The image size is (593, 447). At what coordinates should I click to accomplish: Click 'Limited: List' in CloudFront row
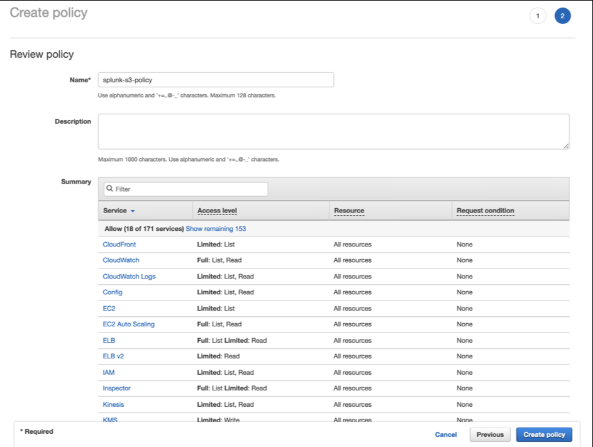tap(216, 245)
